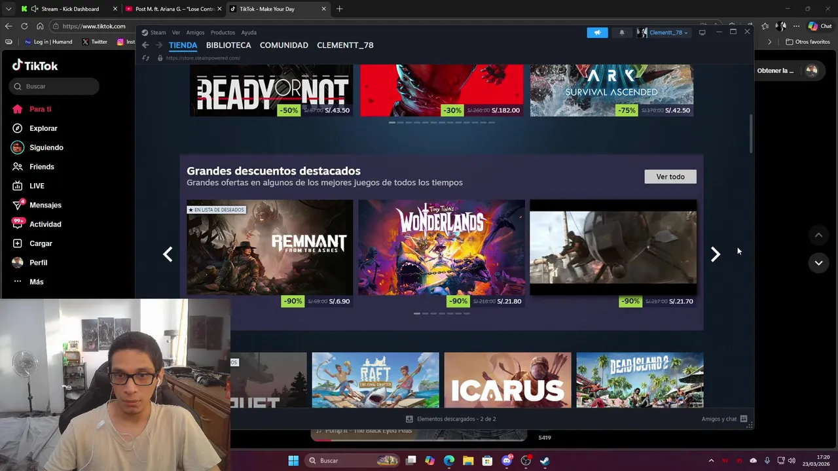Open TikTok Explorar section

(x=35, y=128)
